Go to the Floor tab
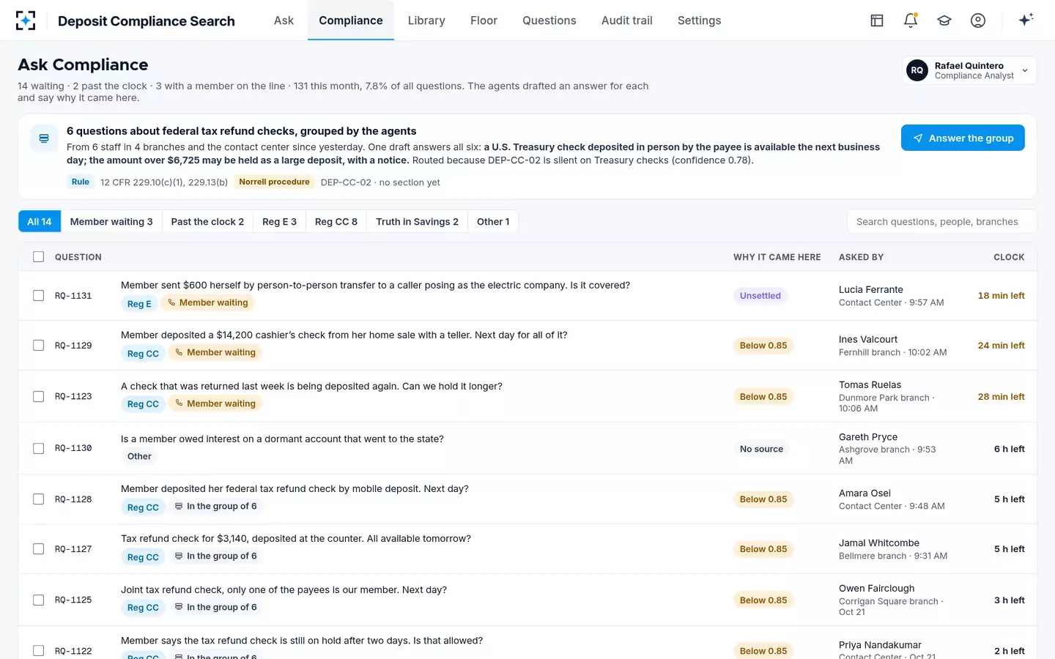The image size is (1055, 659). 484,21
